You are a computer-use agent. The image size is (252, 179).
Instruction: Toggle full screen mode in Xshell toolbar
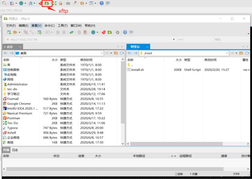click(x=55, y=3)
